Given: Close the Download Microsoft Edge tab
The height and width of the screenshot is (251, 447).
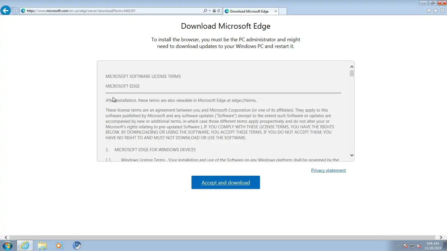Looking at the screenshot, I should pos(275,11).
